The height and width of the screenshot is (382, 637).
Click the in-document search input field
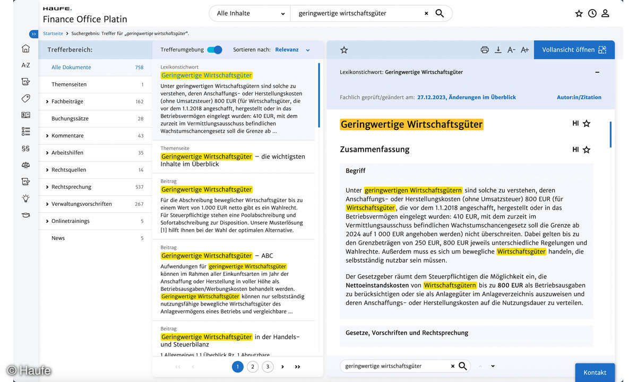pyautogui.click(x=396, y=366)
